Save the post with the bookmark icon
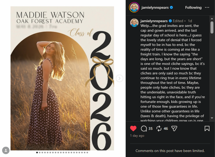 click(207, 129)
